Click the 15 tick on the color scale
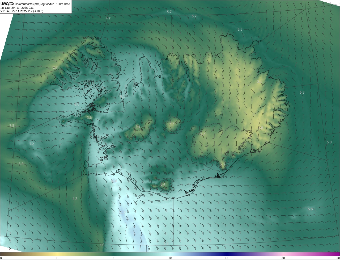Viewport: 340px width, 260px height. coord(227,258)
